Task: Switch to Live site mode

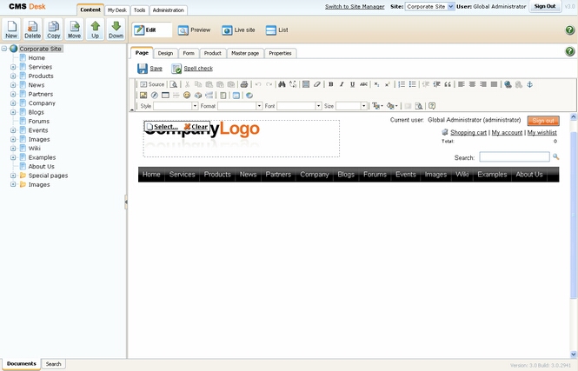Action: (239, 30)
